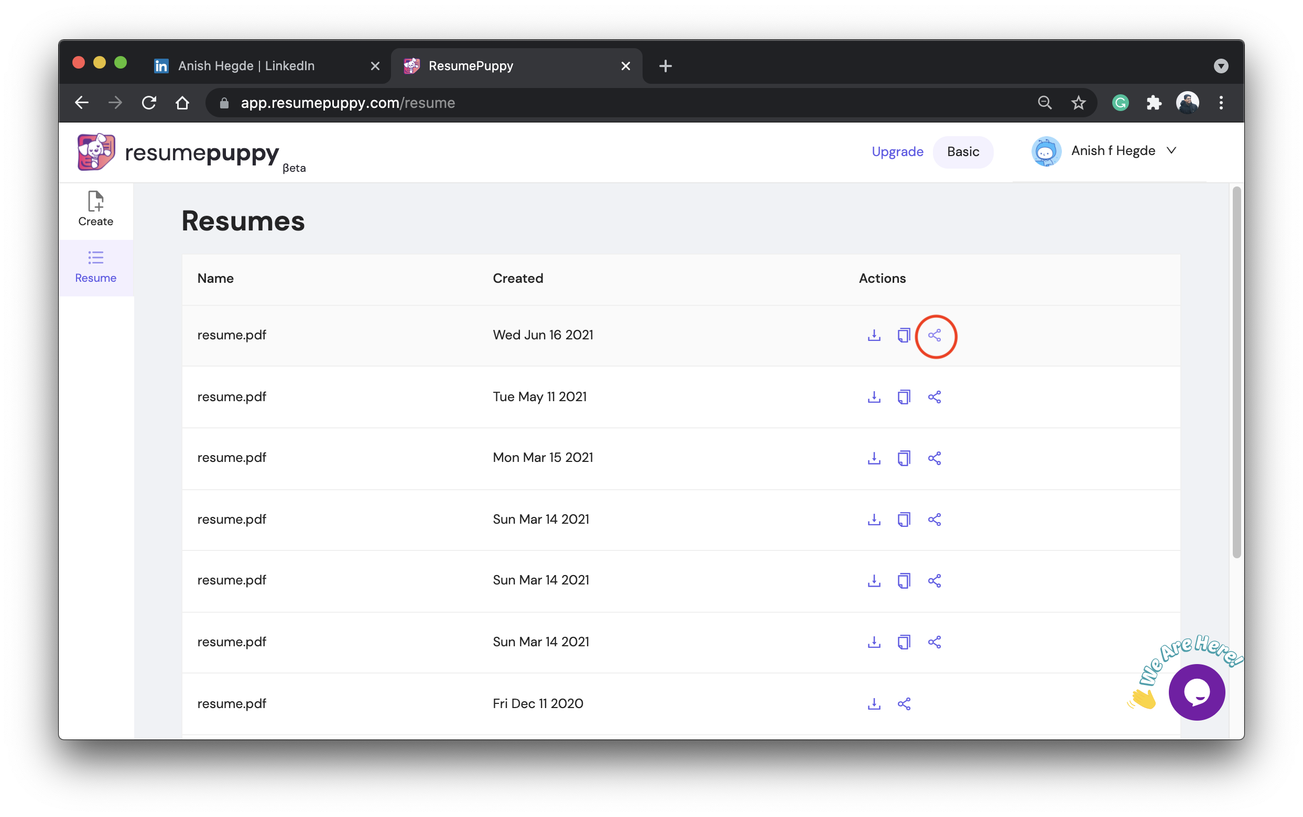The height and width of the screenshot is (817, 1303).
Task: Bookmark this page with the star icon
Action: [1078, 103]
